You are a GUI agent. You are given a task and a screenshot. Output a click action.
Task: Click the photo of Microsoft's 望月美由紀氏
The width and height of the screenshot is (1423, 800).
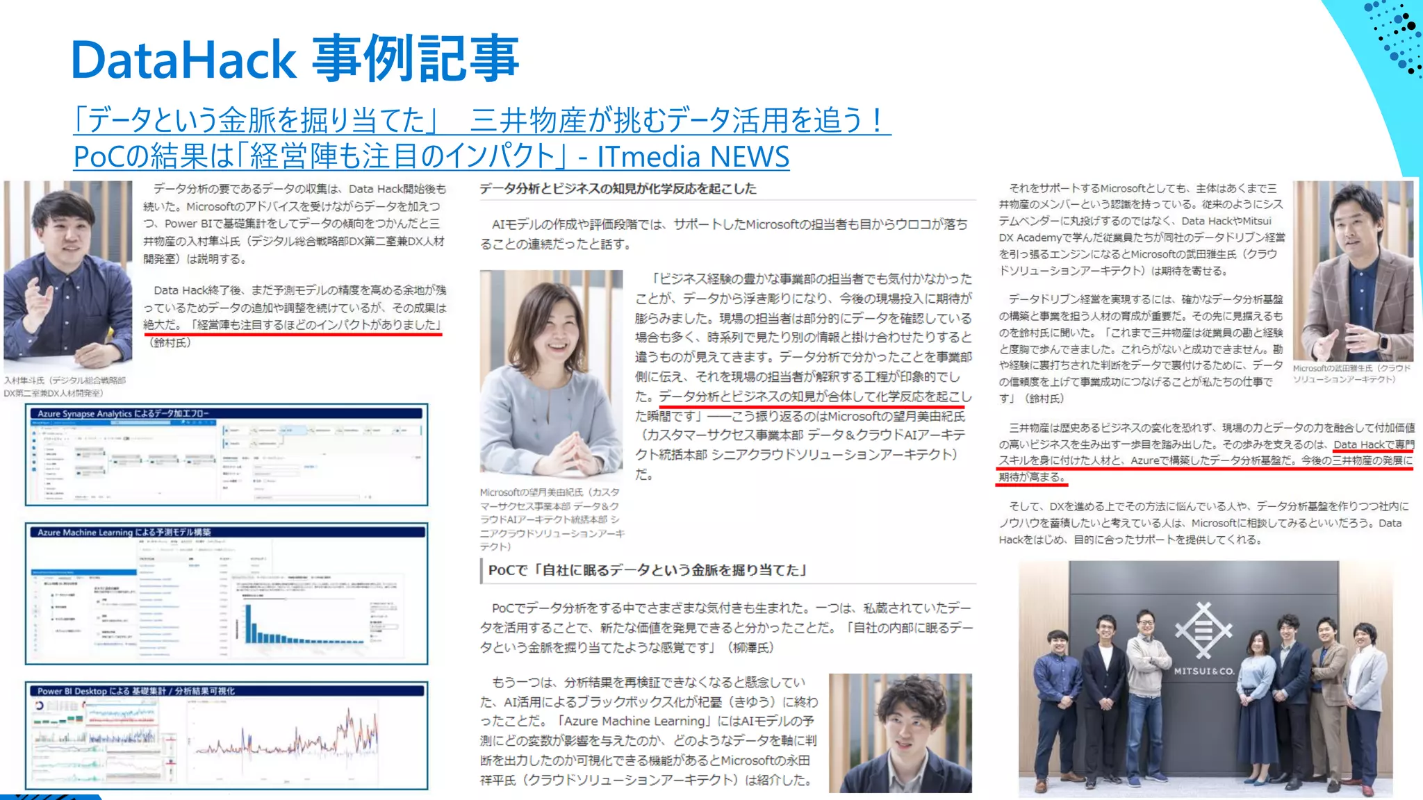[551, 375]
